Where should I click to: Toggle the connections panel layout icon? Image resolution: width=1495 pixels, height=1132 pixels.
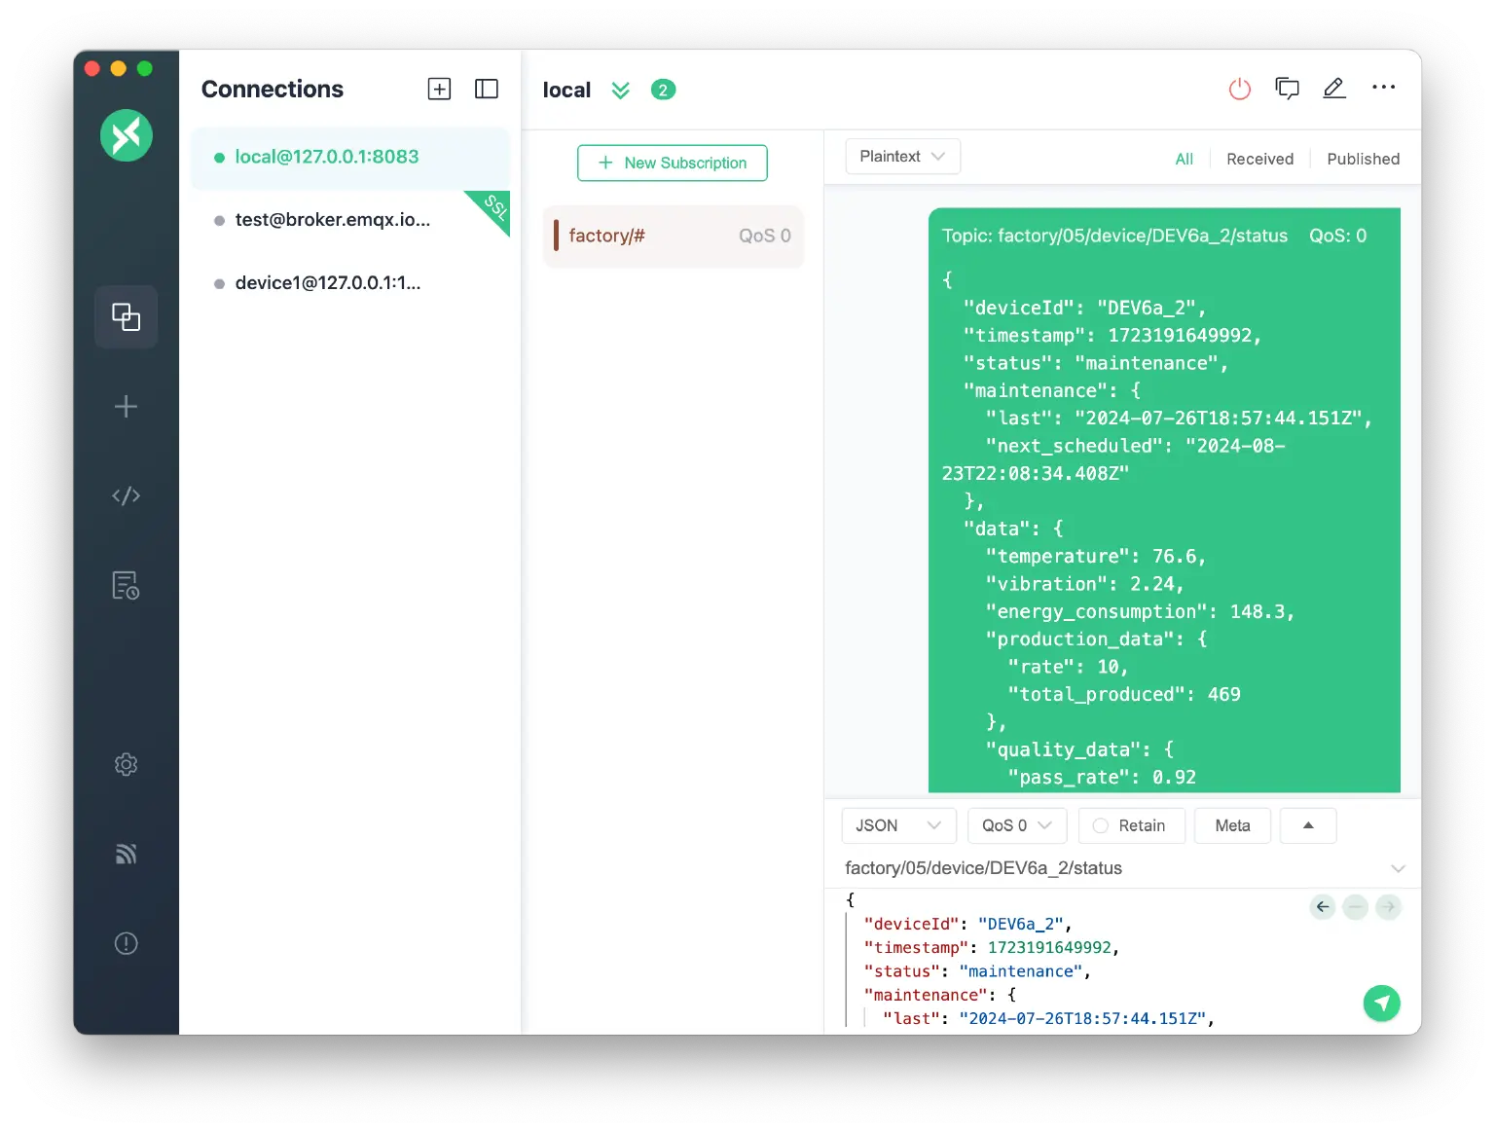point(486,90)
